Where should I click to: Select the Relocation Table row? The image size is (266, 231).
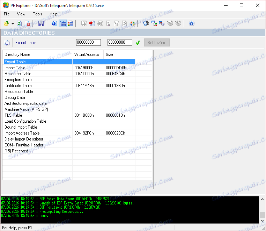pos(69,91)
